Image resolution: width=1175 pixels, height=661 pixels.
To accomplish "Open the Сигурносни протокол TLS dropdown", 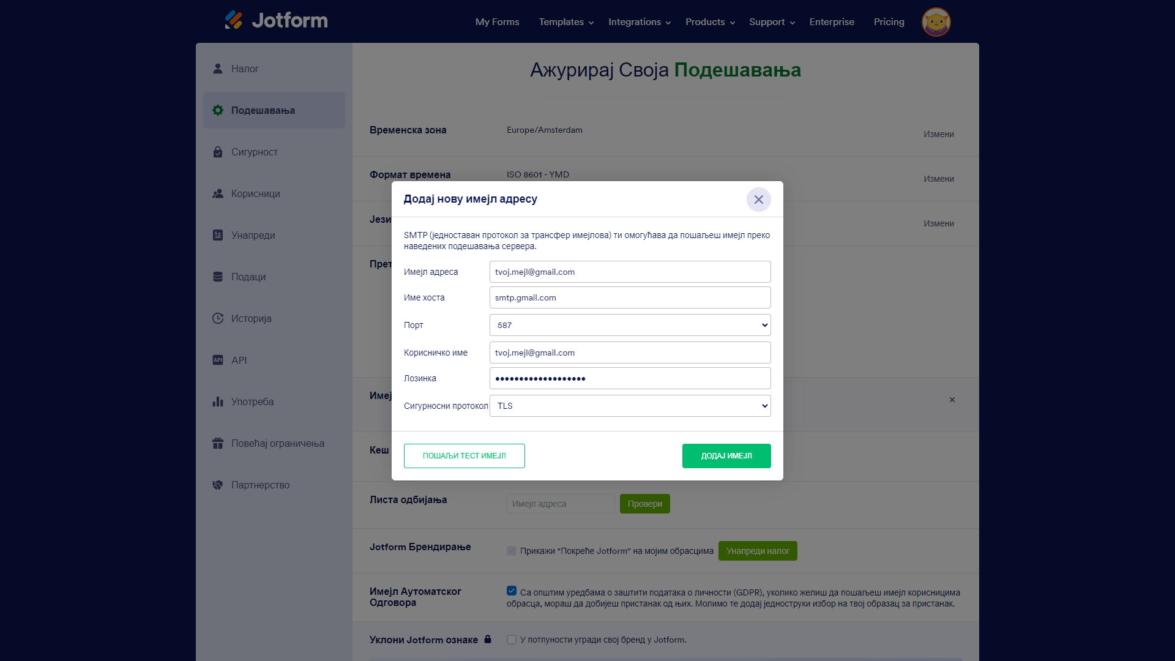I will [x=630, y=406].
